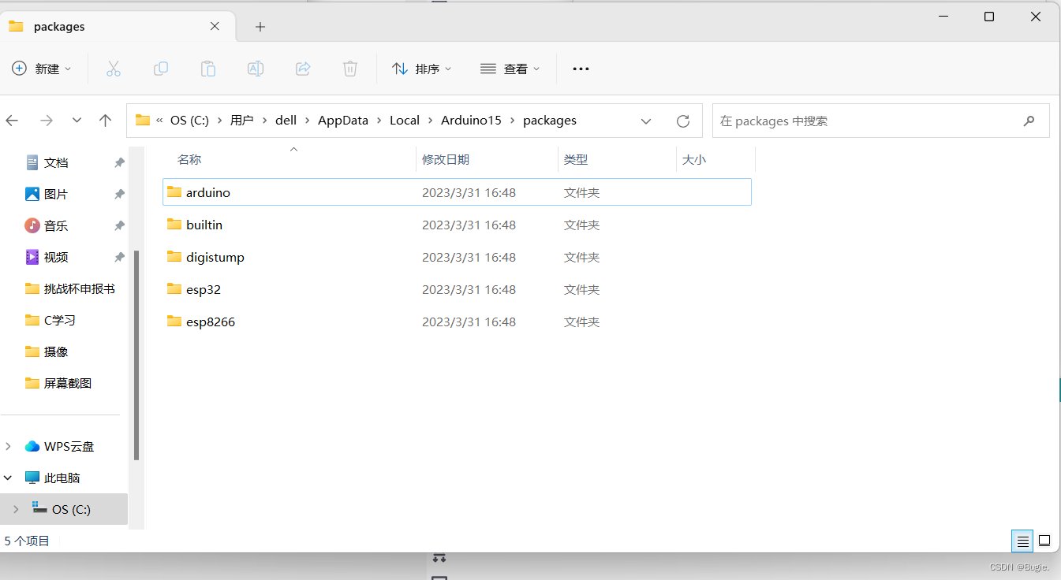Sort by 大小 column header
Image resolution: width=1061 pixels, height=580 pixels.
(x=694, y=159)
